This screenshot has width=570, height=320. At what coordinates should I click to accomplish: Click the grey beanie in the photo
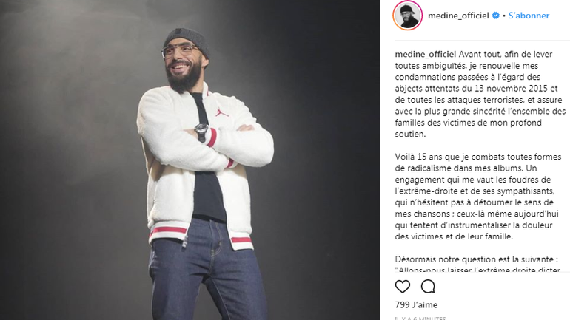pyautogui.click(x=186, y=39)
